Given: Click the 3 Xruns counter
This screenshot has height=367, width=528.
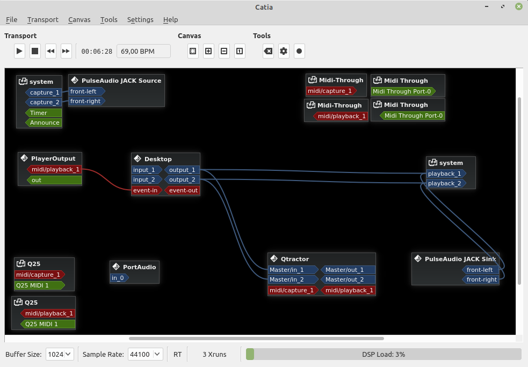Looking at the screenshot, I should click(214, 355).
